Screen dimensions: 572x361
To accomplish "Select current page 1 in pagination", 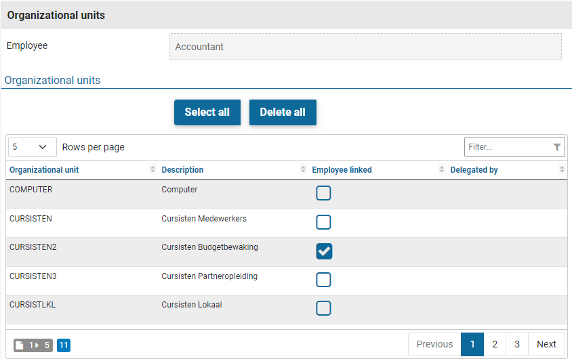I will pyautogui.click(x=472, y=344).
